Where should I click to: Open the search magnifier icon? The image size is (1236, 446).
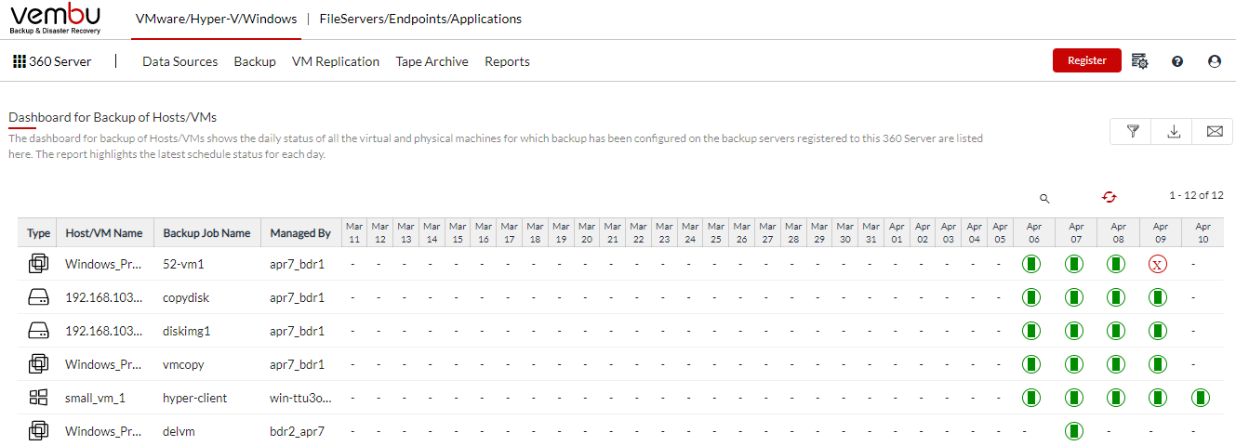click(x=1044, y=198)
